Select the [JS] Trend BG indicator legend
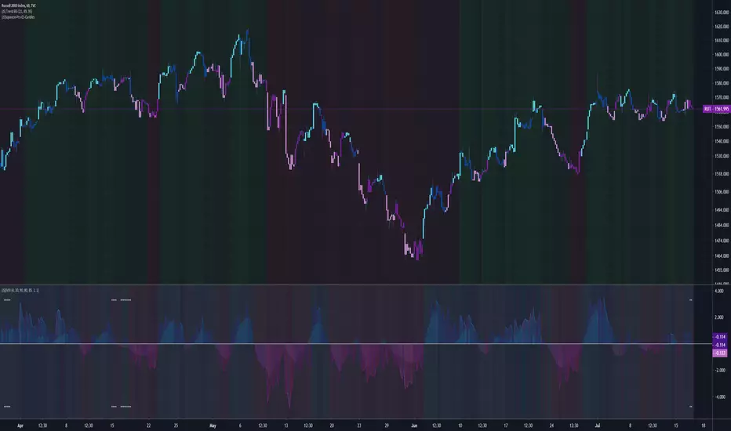 click(19, 10)
